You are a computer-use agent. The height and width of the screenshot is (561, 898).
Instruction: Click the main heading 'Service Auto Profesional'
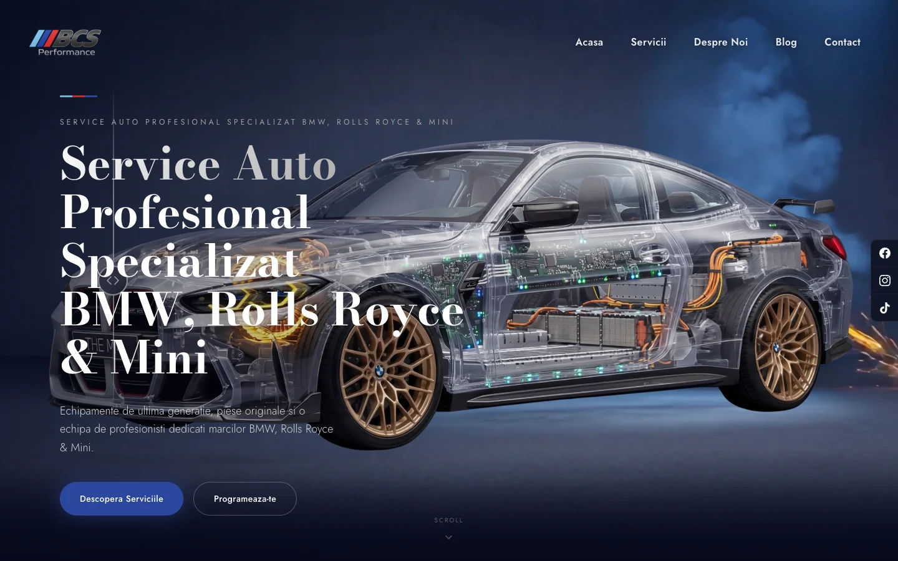(x=262, y=259)
